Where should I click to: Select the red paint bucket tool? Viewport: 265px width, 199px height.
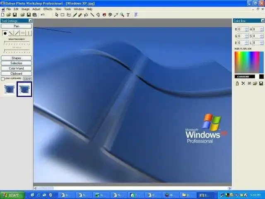(104, 15)
